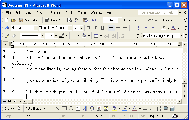Select the Line drawing tool

[50, 109]
